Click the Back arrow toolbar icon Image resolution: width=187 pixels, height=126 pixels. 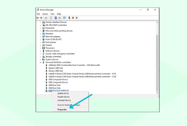click(38, 18)
